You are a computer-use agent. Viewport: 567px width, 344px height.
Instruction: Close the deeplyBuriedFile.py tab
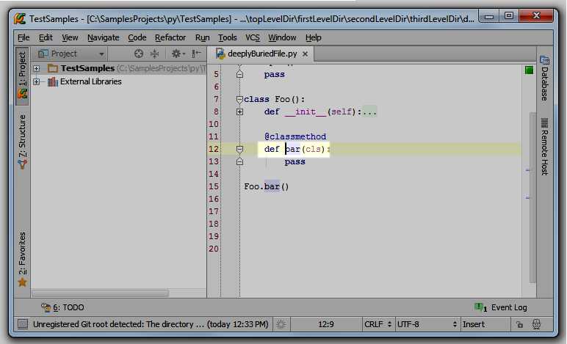click(x=306, y=54)
